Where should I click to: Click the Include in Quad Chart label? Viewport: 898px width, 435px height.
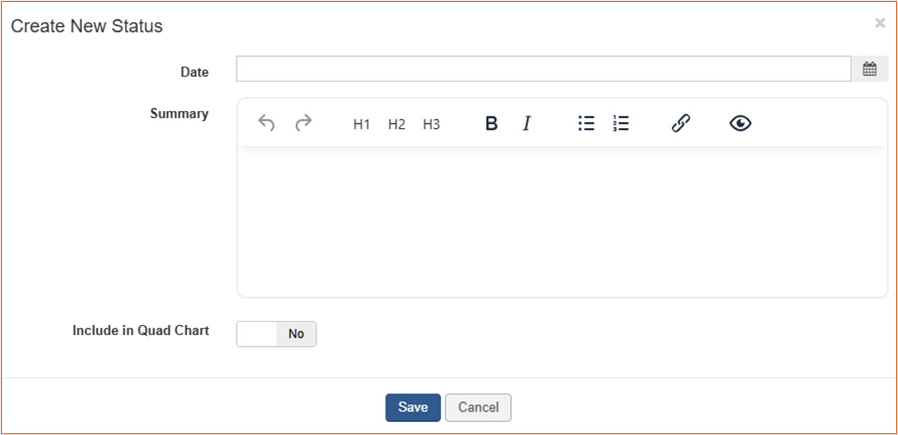click(x=140, y=330)
